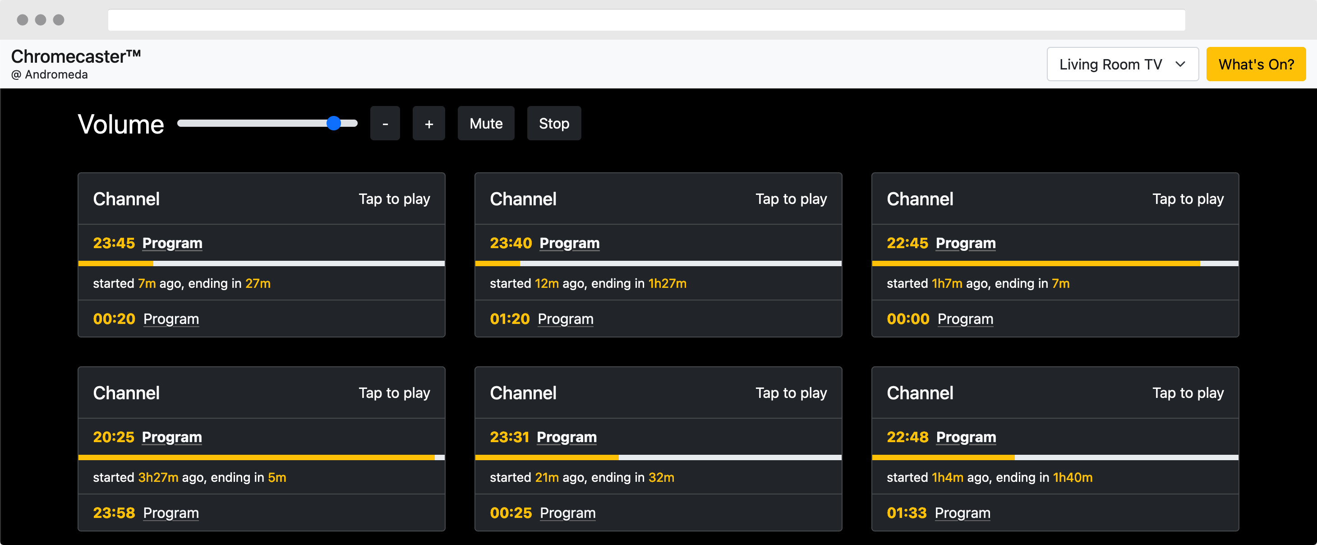Open the Program link at 00:00
This screenshot has height=545, width=1317.
[x=965, y=319]
